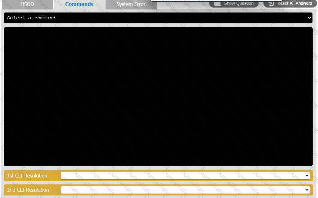Switch to the Commands tab
Screen dimensions: 318x198
click(x=79, y=4)
